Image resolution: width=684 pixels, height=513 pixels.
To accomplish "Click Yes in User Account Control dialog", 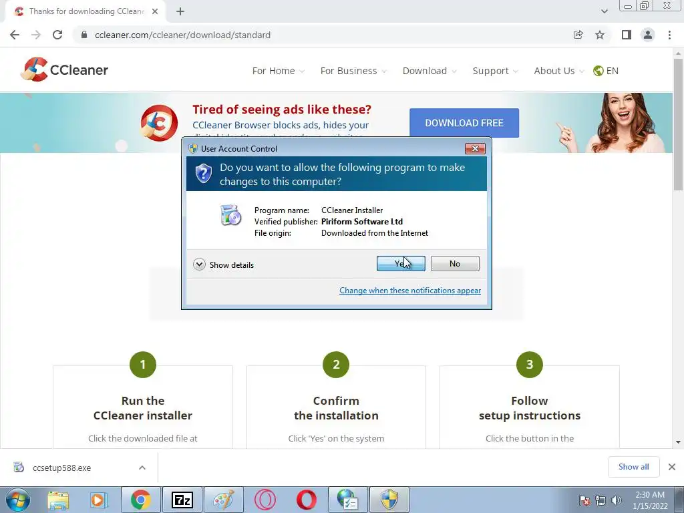I will coord(401,263).
